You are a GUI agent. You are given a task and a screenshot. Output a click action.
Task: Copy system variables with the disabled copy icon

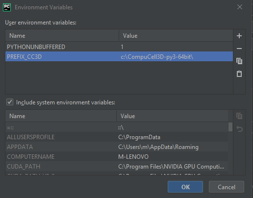pos(239,116)
